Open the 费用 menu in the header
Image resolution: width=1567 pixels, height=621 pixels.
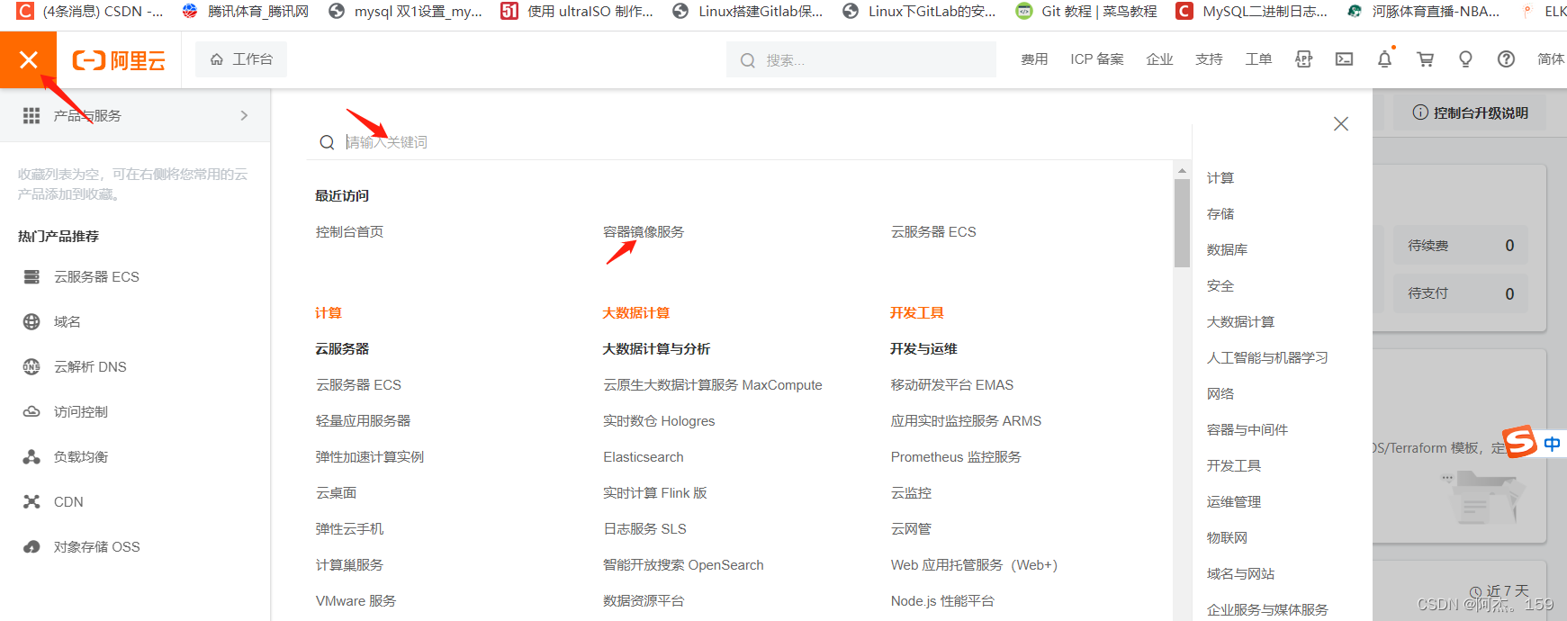point(1034,59)
